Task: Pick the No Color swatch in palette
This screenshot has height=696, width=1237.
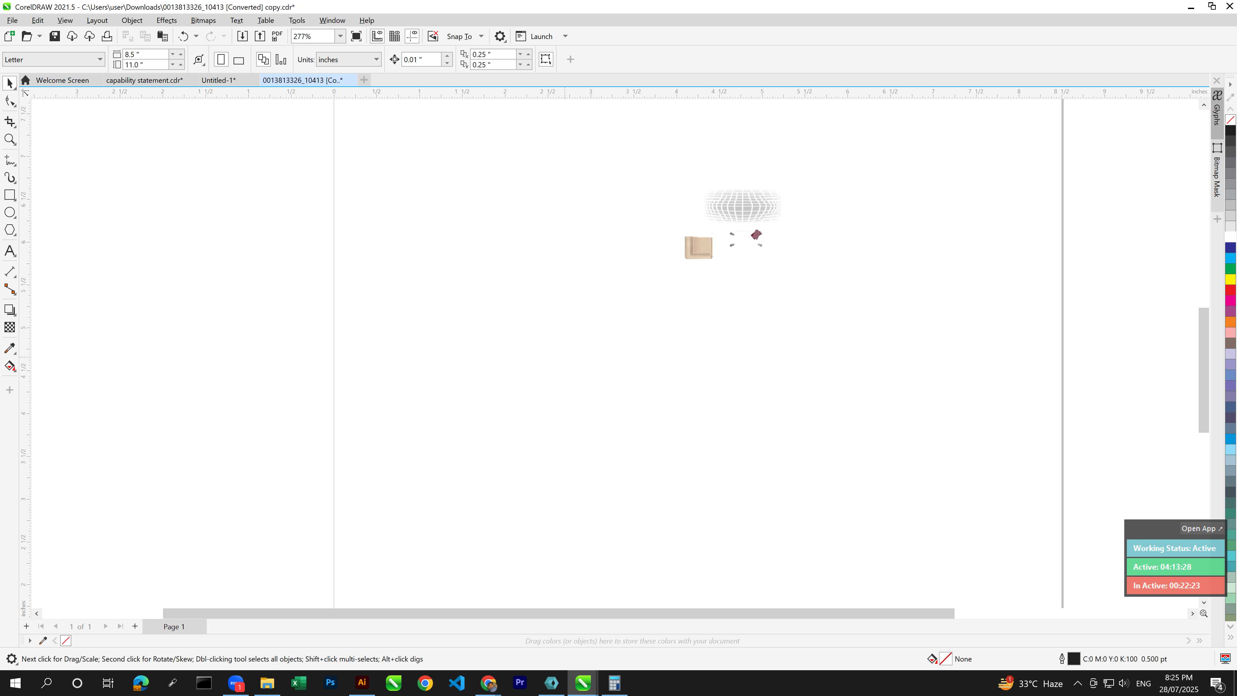Action: pyautogui.click(x=1231, y=120)
